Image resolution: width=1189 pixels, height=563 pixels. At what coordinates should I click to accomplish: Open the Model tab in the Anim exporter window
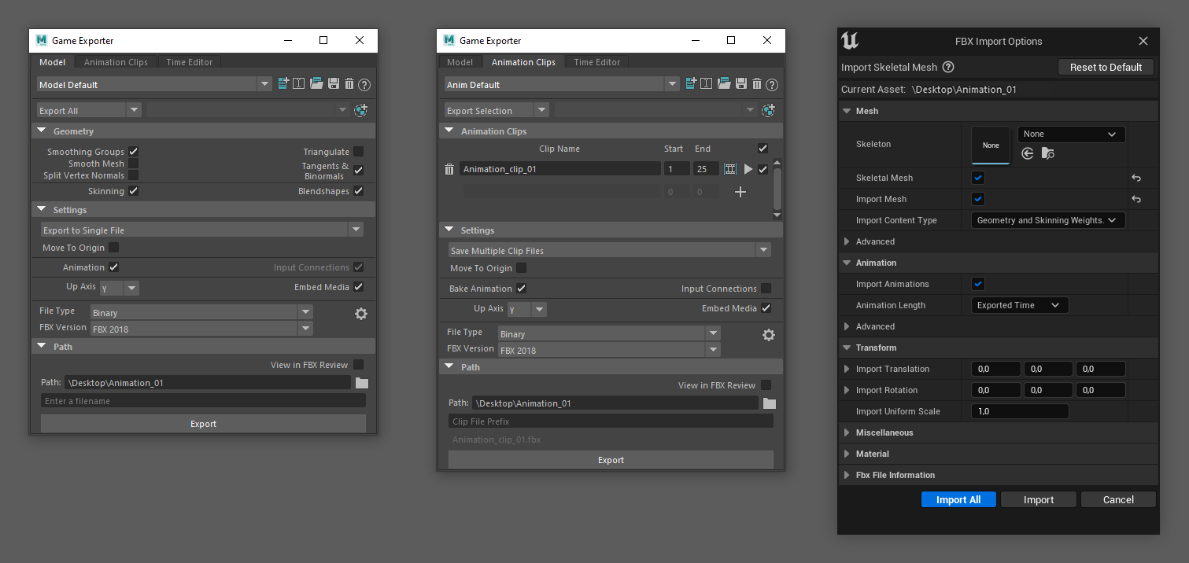coord(460,62)
